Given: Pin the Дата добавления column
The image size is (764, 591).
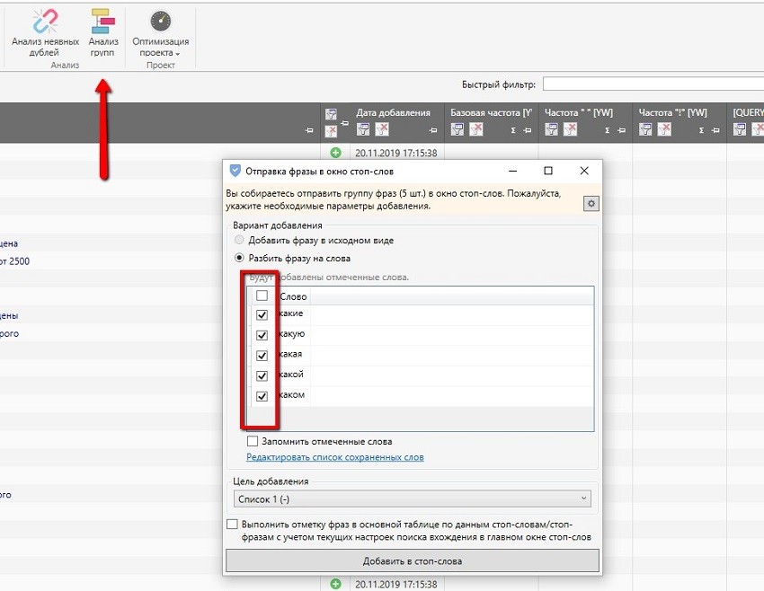Looking at the screenshot, I should pos(433,130).
